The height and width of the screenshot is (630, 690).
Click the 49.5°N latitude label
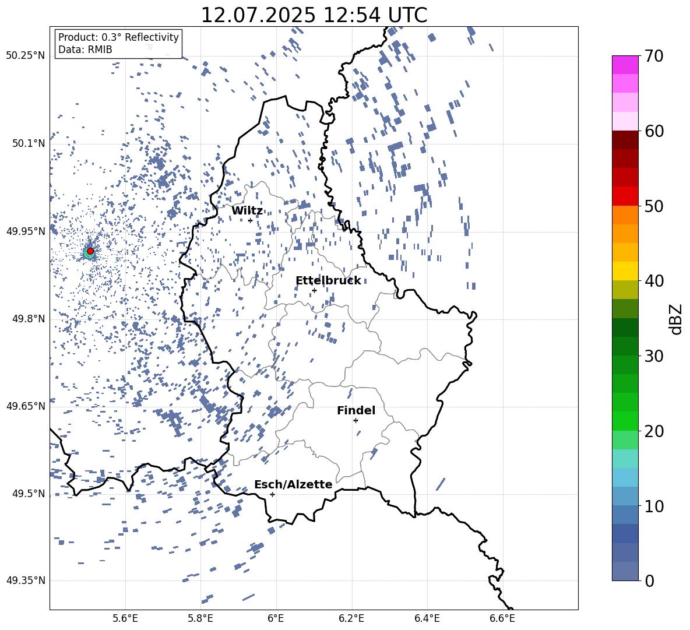[x=29, y=494]
